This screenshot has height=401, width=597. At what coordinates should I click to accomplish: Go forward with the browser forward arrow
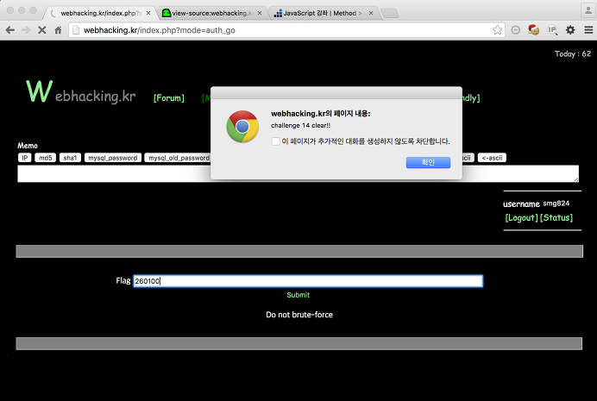point(26,30)
